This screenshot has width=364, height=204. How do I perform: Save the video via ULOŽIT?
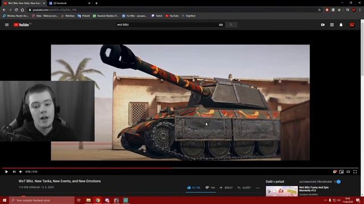point(244,188)
